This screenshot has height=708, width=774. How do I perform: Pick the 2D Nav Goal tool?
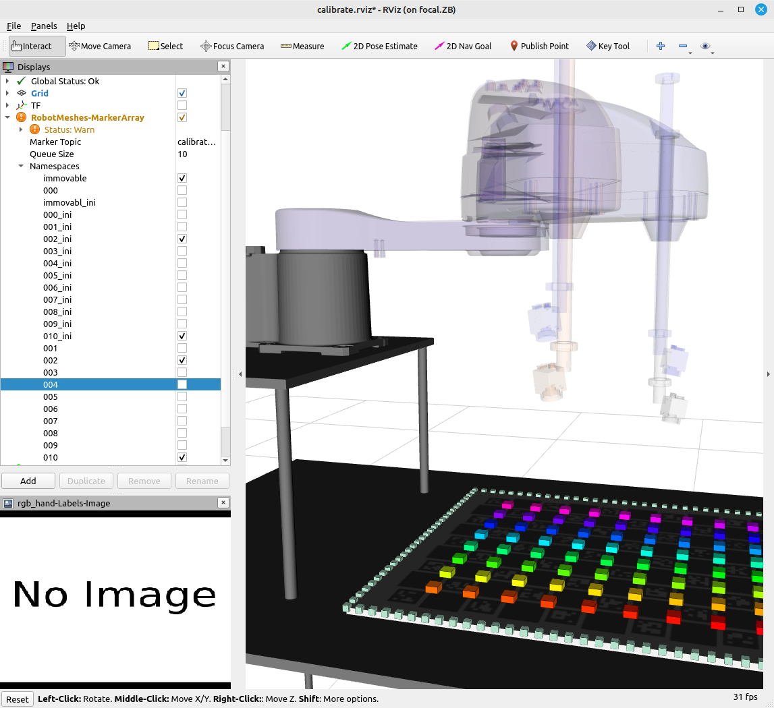tap(463, 46)
